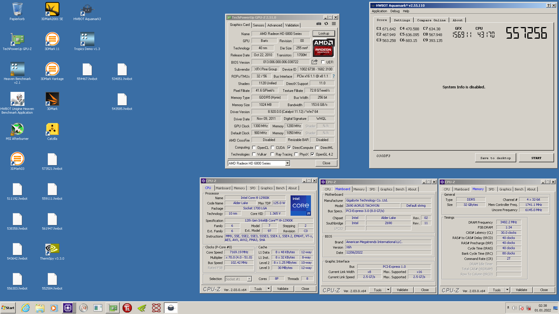This screenshot has width=559, height=314.
Task: Show hidden tray icons arrow
Action: pos(508,308)
